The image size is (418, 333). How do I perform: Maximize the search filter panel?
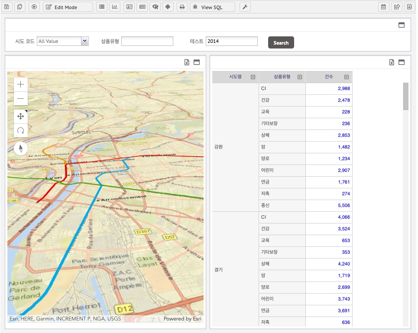(402, 25)
